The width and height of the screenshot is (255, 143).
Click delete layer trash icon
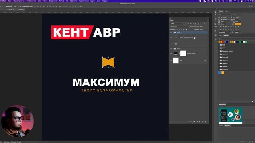pos(206,122)
